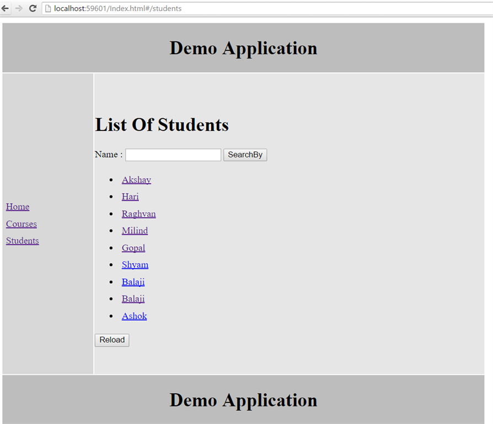Focus the address bar showing localhost URL
Screen dimensions: 493x424
click(267, 8)
